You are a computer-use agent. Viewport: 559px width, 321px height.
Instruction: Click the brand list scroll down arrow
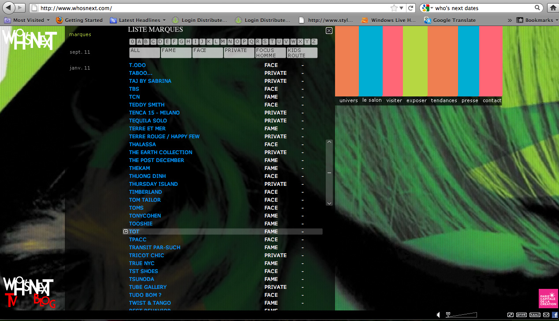coord(329,203)
